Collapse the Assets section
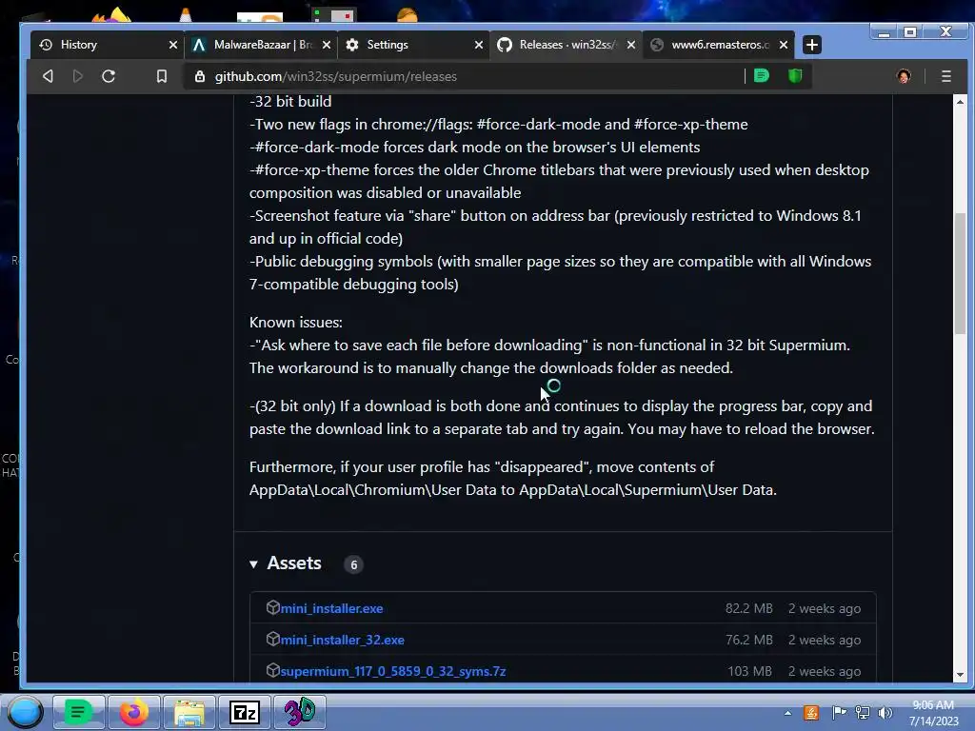This screenshot has width=975, height=731. click(253, 564)
